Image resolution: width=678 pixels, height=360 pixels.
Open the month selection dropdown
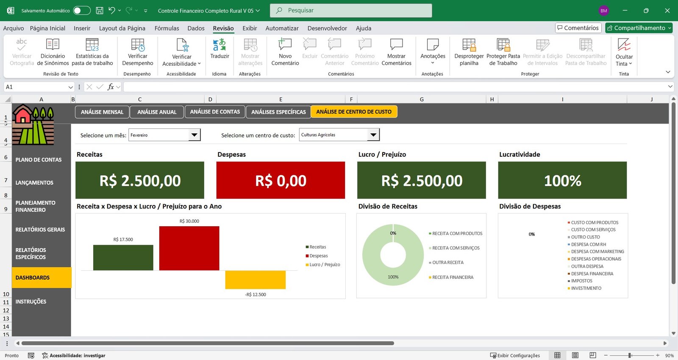(x=194, y=135)
